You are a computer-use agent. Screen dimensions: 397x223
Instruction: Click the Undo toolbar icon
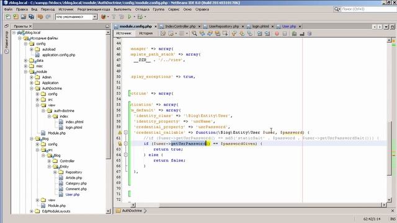point(40,17)
